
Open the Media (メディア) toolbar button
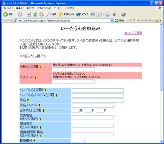[x=82, y=14]
